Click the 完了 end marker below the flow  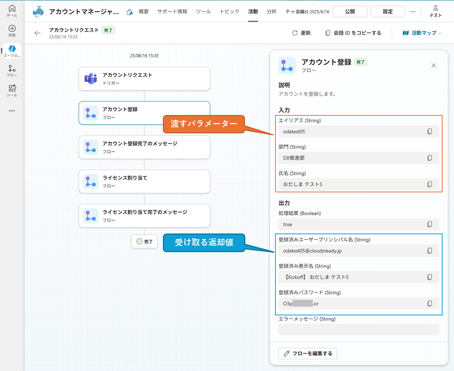145,241
